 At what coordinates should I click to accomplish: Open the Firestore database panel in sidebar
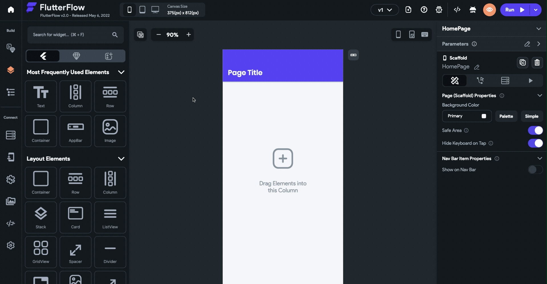tap(11, 135)
